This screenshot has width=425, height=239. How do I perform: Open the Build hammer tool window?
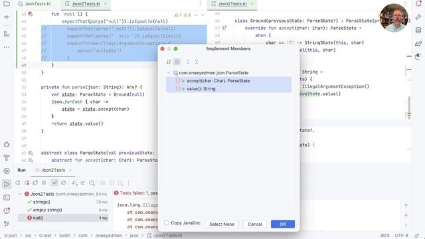(x=7, y=157)
